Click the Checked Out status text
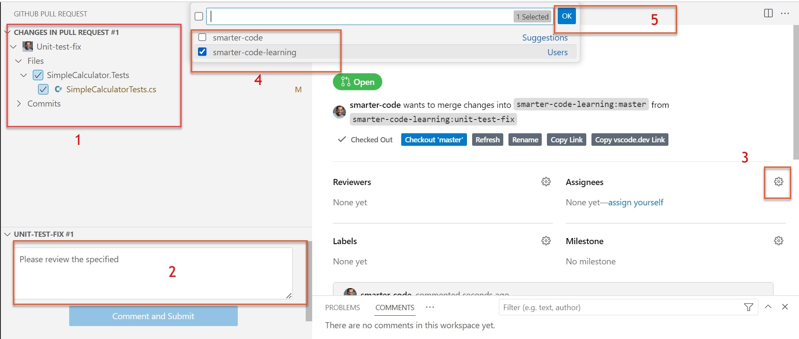 371,140
